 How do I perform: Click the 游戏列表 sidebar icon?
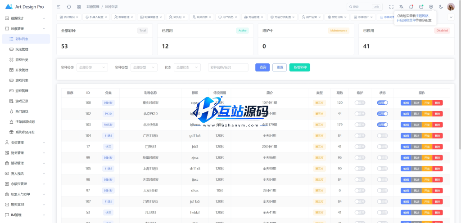point(11,80)
